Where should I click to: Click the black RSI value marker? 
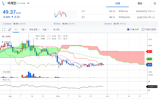pyautogui.click(x=152, y=87)
